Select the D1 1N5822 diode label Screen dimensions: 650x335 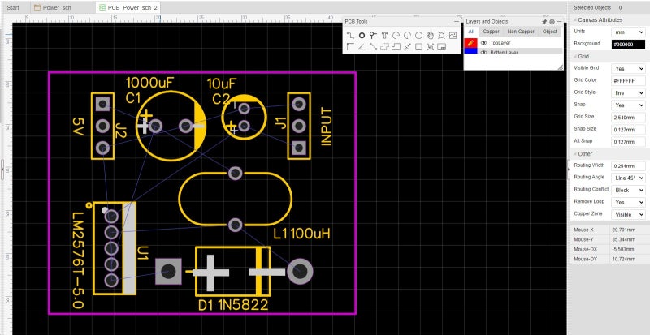[x=232, y=306]
